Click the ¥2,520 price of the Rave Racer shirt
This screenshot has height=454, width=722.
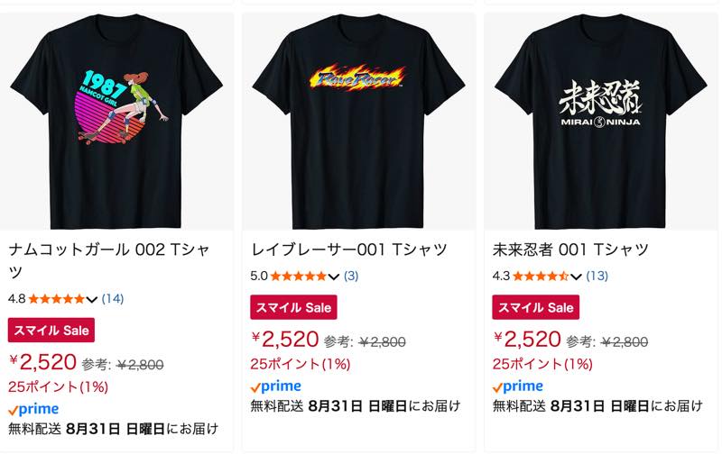(285, 340)
